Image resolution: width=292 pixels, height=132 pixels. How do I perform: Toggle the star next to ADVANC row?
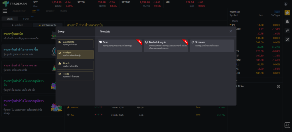tap(68, 107)
